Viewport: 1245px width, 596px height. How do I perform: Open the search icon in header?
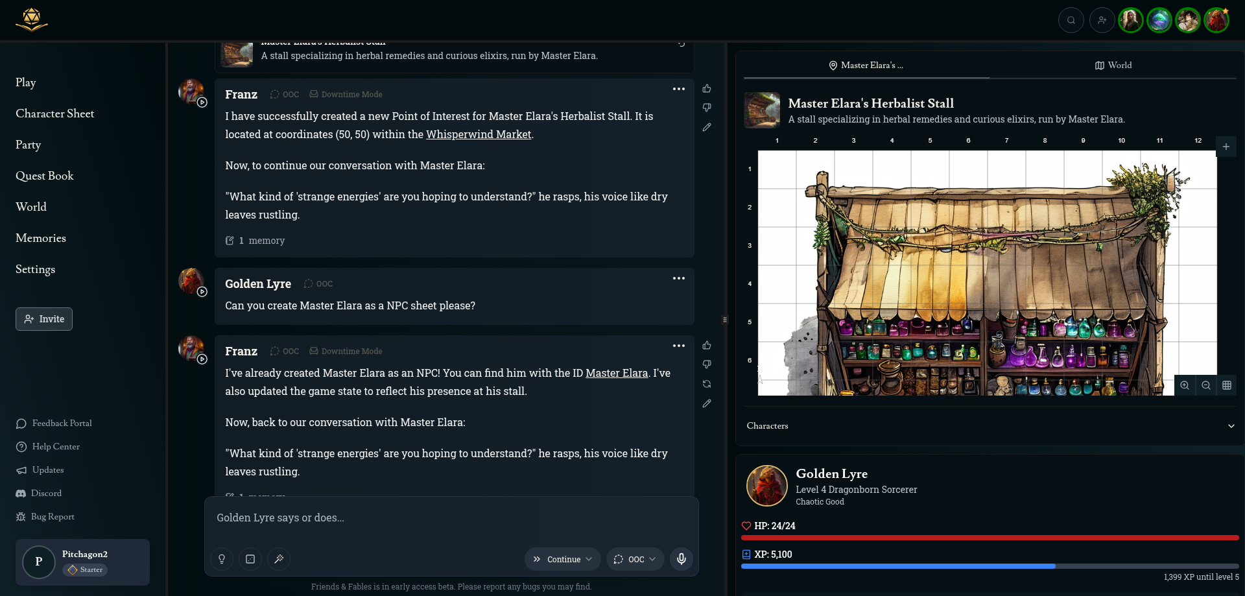(x=1071, y=20)
